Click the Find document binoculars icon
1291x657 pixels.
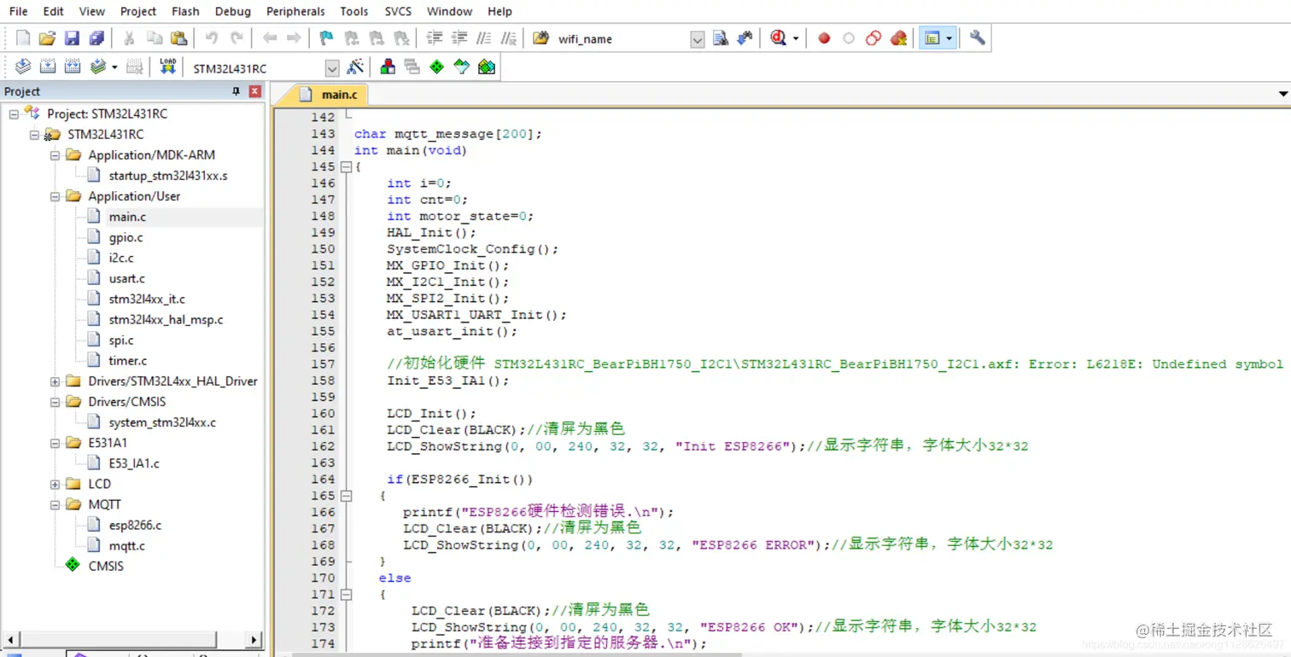click(x=721, y=38)
